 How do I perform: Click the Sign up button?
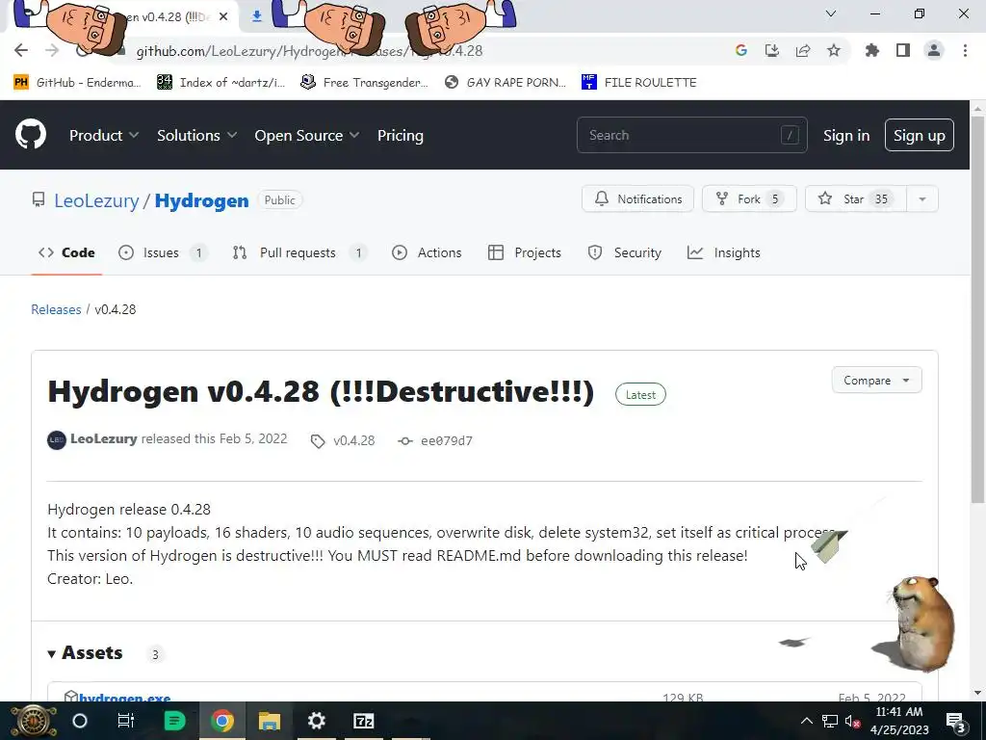[919, 135]
